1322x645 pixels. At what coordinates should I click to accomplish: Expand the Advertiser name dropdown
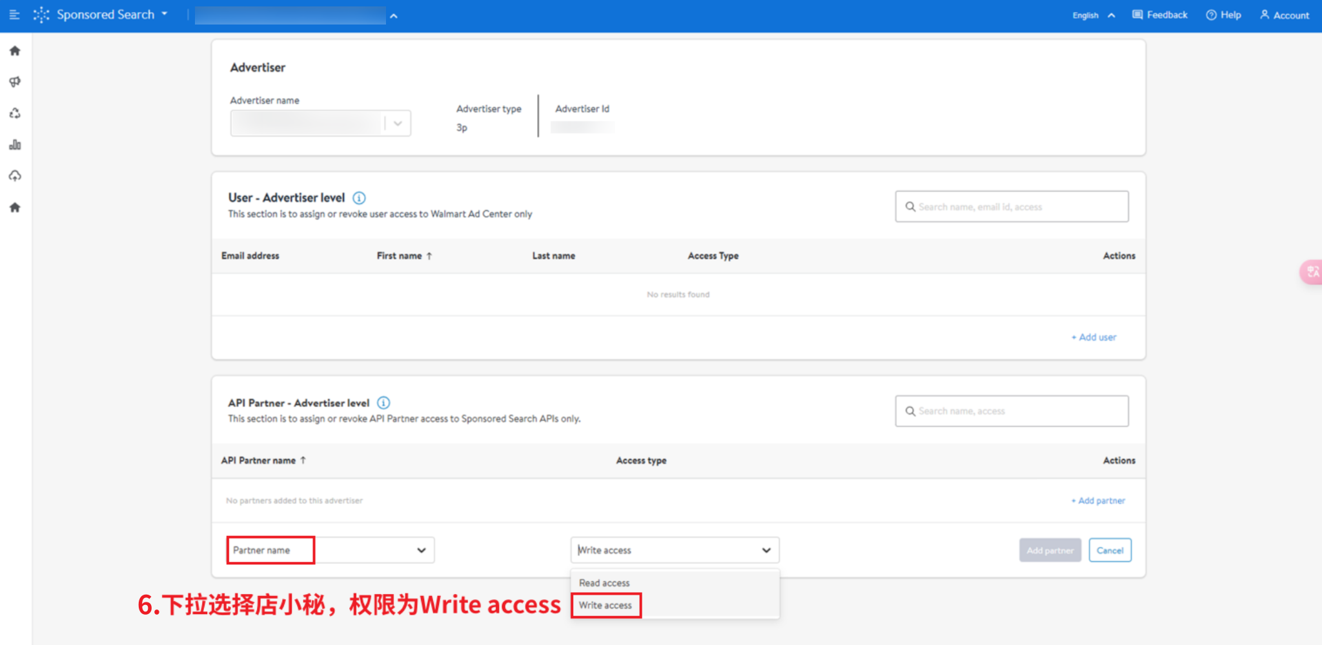[x=398, y=123]
